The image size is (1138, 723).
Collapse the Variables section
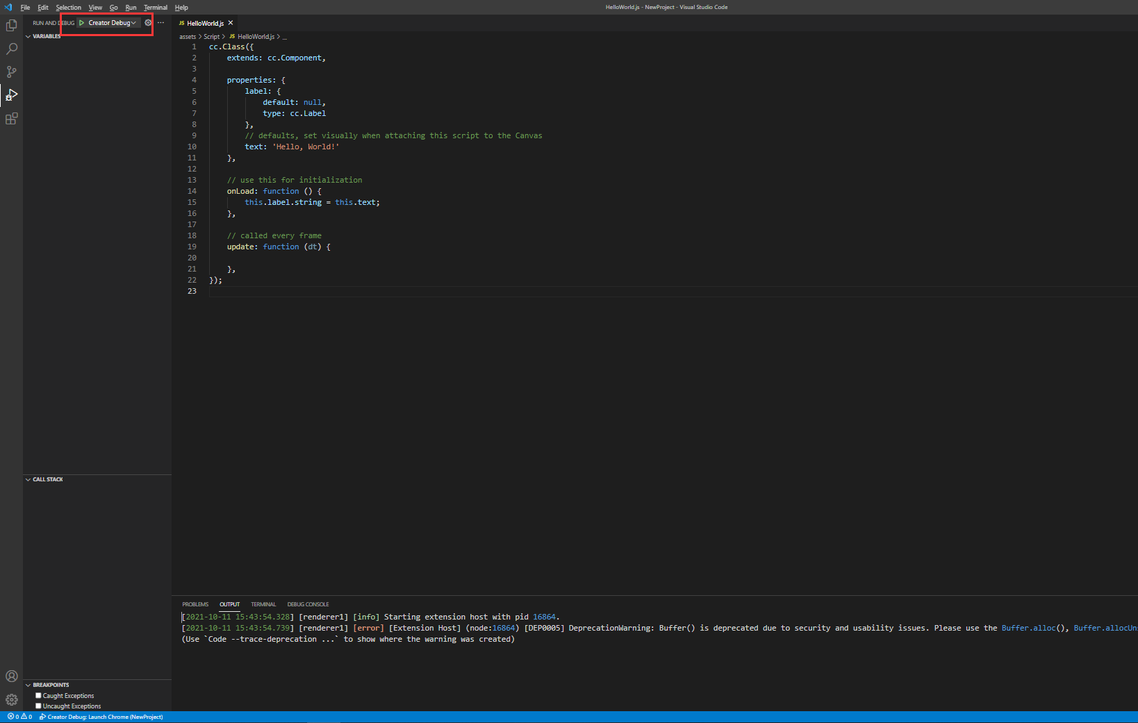[46, 36]
